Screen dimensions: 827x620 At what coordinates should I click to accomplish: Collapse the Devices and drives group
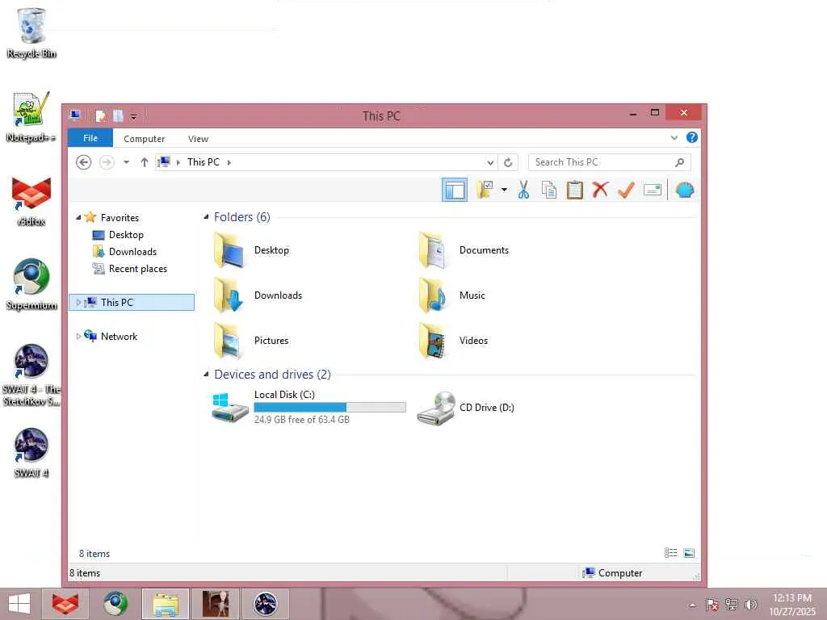[206, 374]
